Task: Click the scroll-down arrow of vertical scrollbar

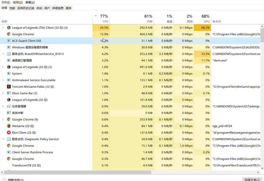Action: [262, 168]
